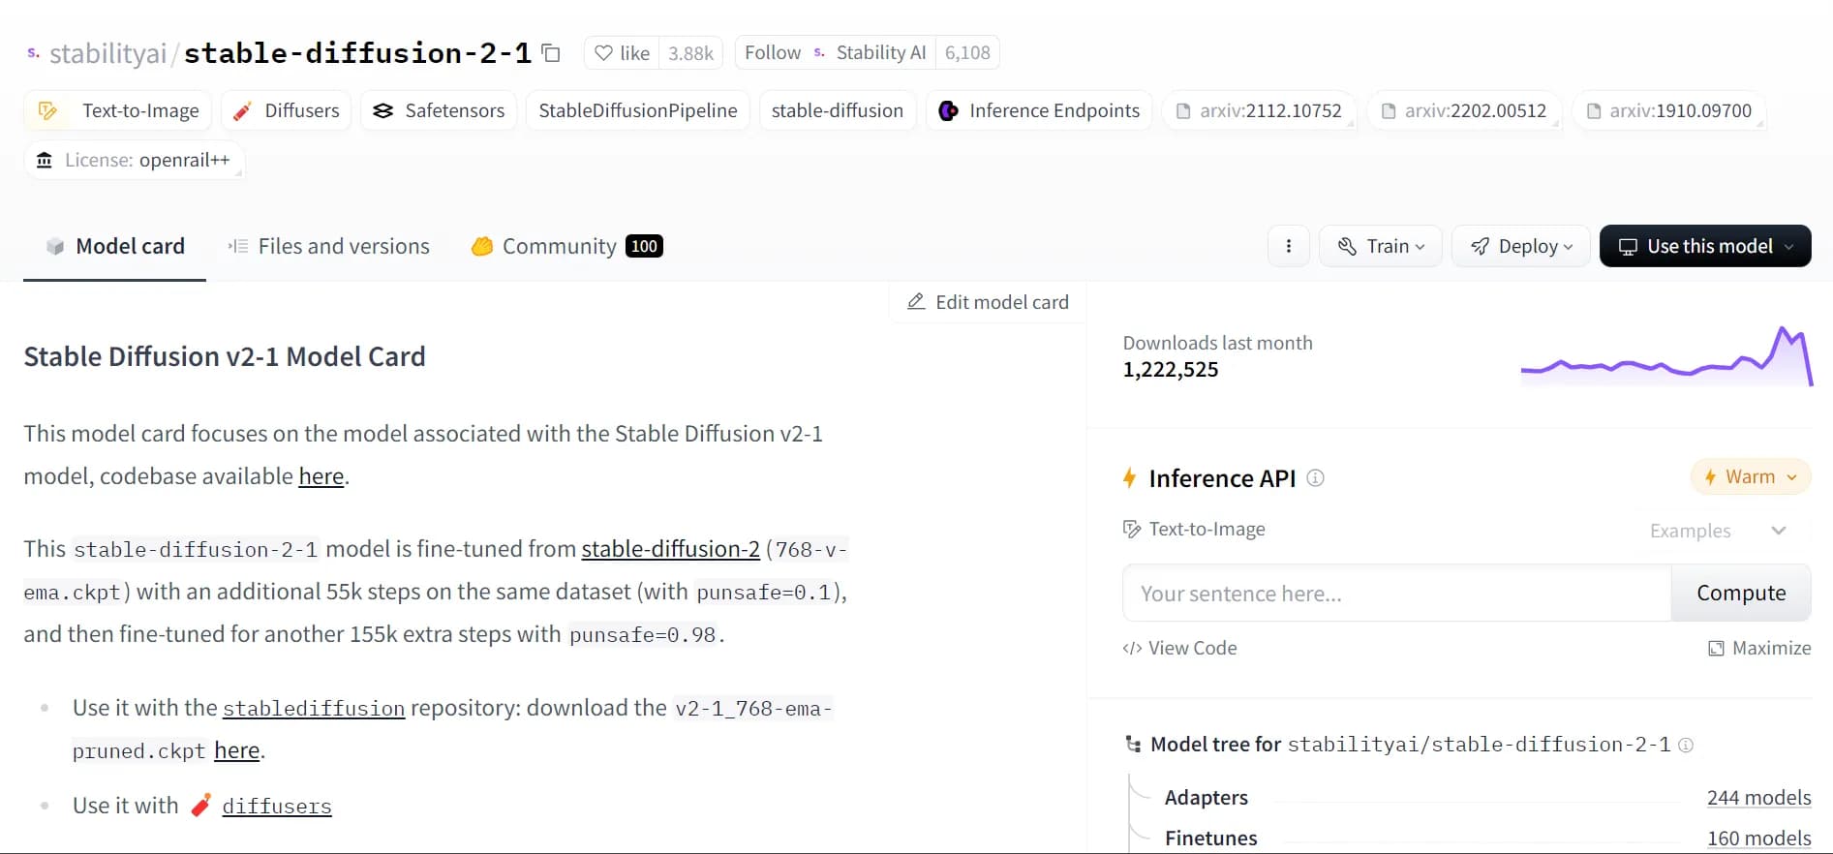
Task: Open the 6,108 followers count
Action: click(967, 53)
